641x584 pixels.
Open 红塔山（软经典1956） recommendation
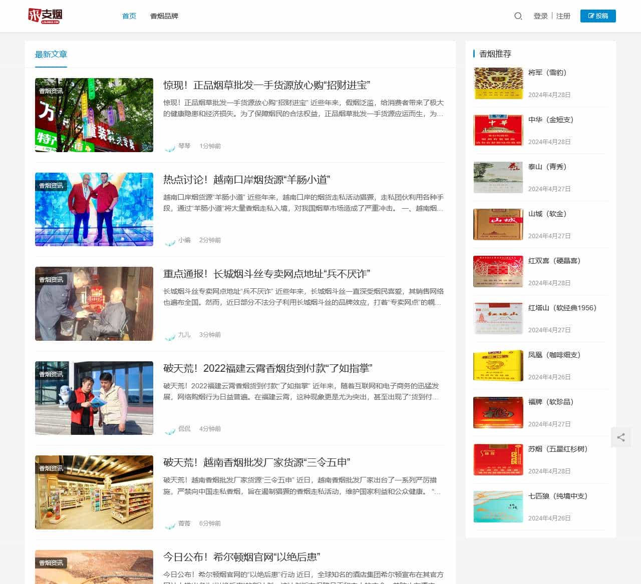[562, 308]
